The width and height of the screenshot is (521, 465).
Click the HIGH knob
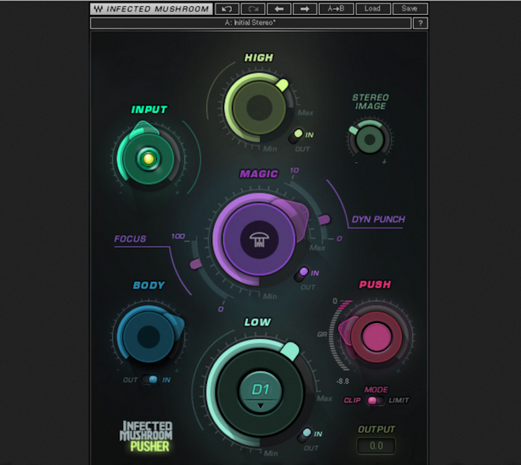pos(259,107)
